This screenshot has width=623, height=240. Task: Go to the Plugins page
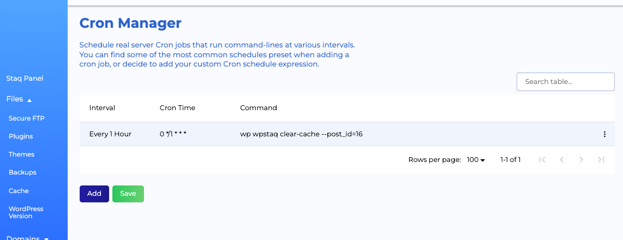point(21,136)
